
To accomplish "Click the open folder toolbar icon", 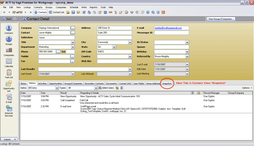I will tap(68, 12).
